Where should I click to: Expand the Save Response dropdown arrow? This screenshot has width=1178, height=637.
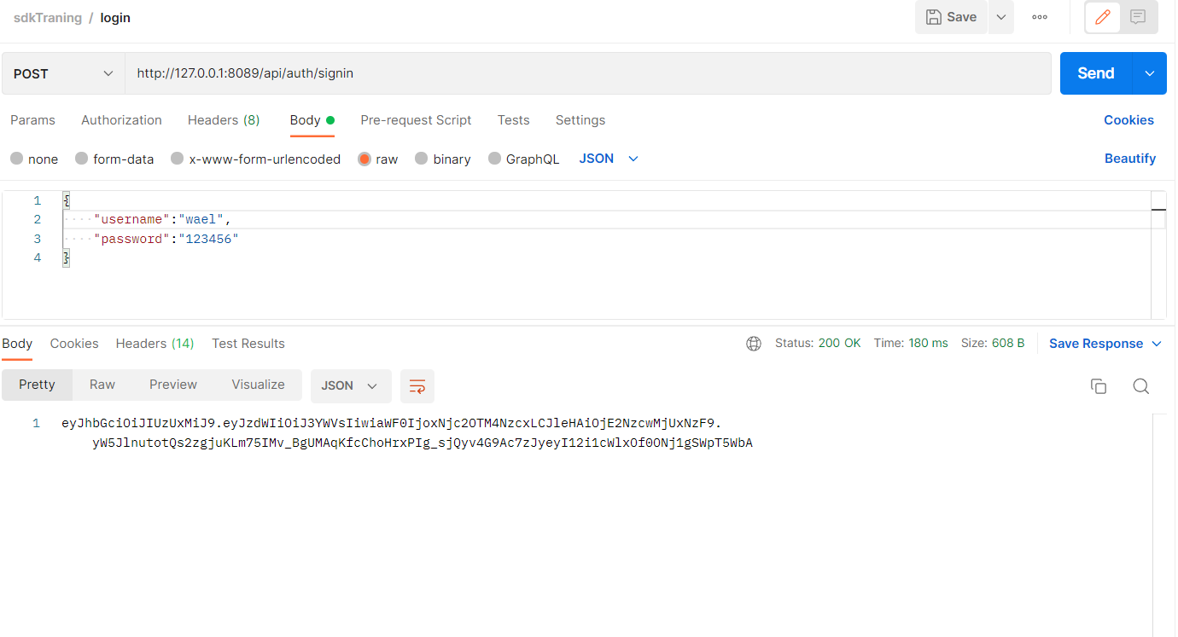(1157, 344)
